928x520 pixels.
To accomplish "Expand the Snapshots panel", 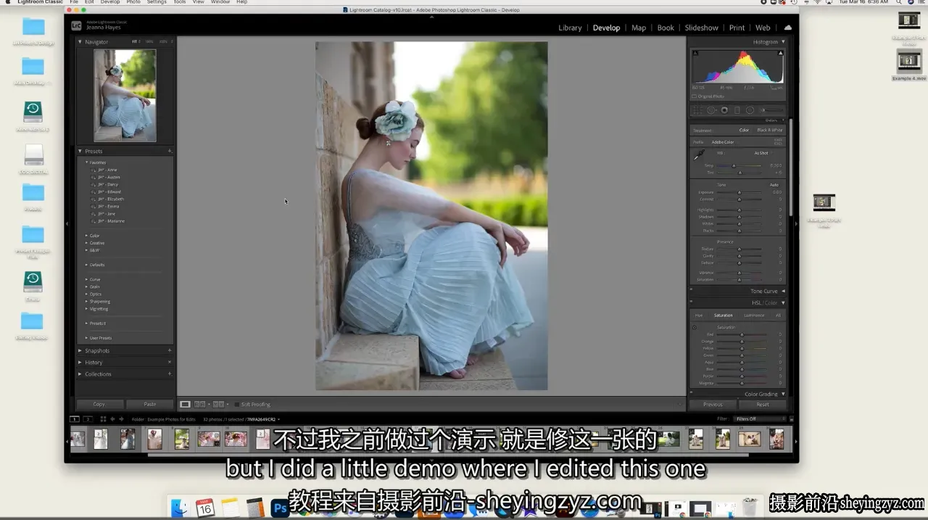I will [80, 351].
